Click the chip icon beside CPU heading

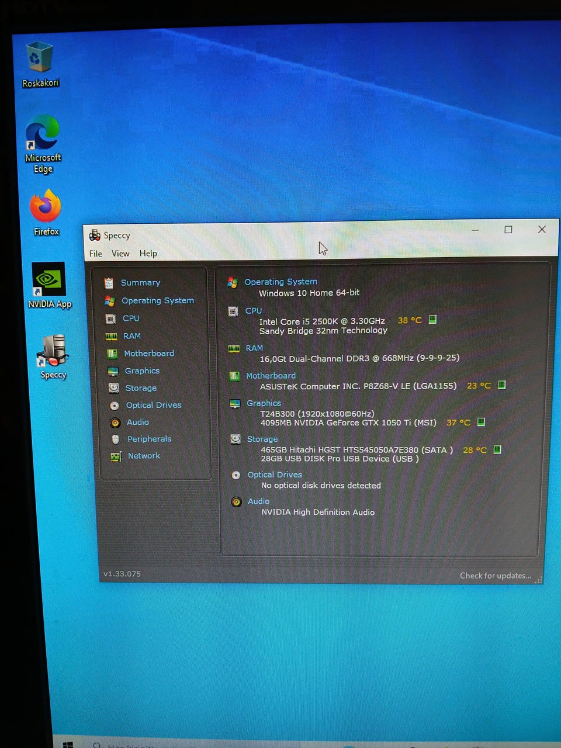[x=233, y=311]
